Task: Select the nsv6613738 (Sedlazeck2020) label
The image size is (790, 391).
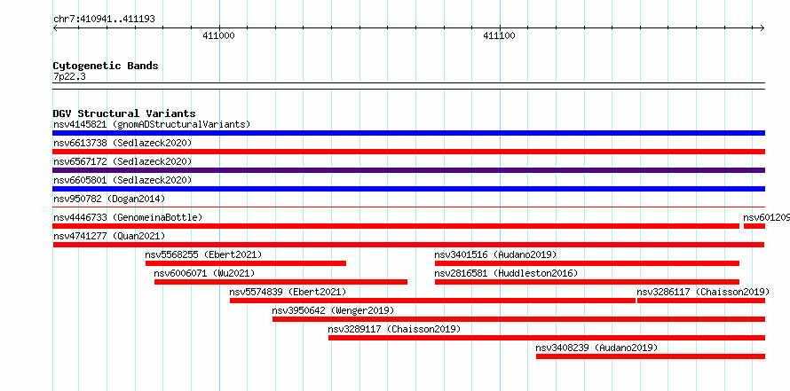Action: coord(122,143)
